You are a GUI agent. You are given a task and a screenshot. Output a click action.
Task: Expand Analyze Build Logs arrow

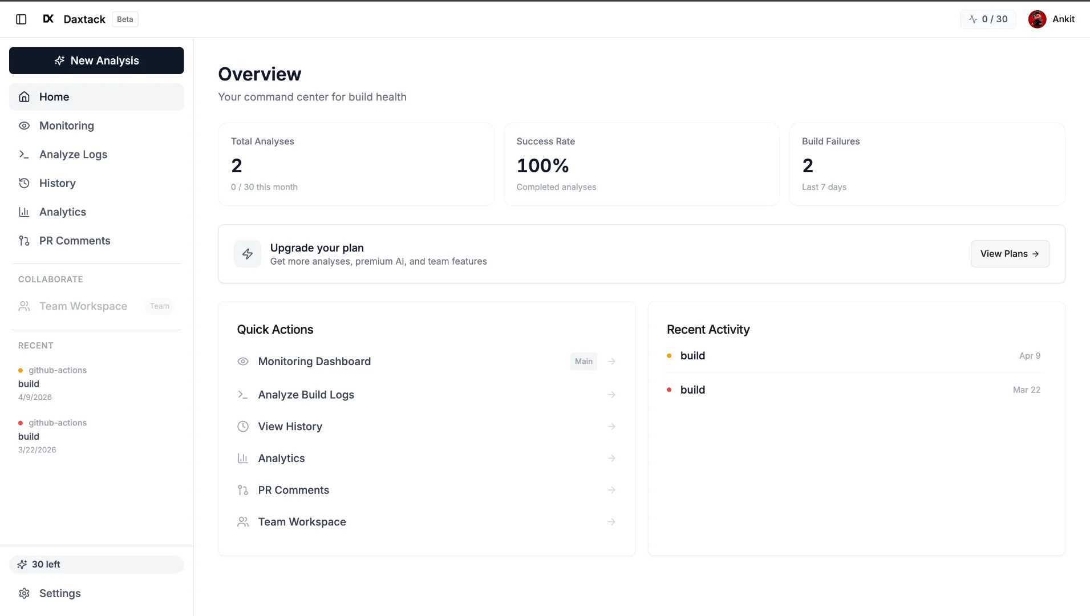point(611,395)
